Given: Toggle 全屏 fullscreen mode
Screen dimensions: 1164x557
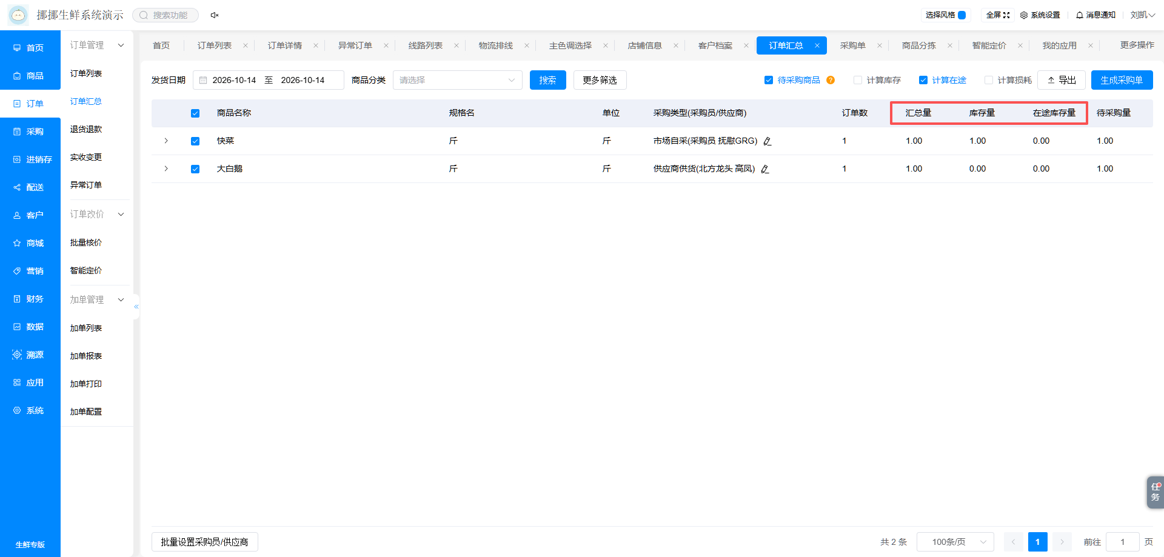Looking at the screenshot, I should tap(998, 15).
